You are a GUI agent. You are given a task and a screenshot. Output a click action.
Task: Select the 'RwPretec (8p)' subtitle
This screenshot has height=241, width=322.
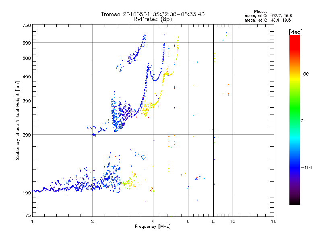click(x=153, y=19)
